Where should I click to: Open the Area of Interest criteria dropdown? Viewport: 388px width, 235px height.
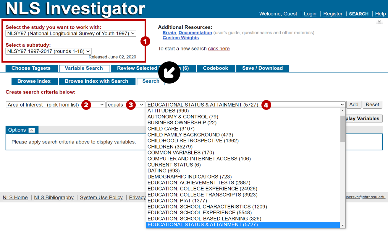[56, 105]
